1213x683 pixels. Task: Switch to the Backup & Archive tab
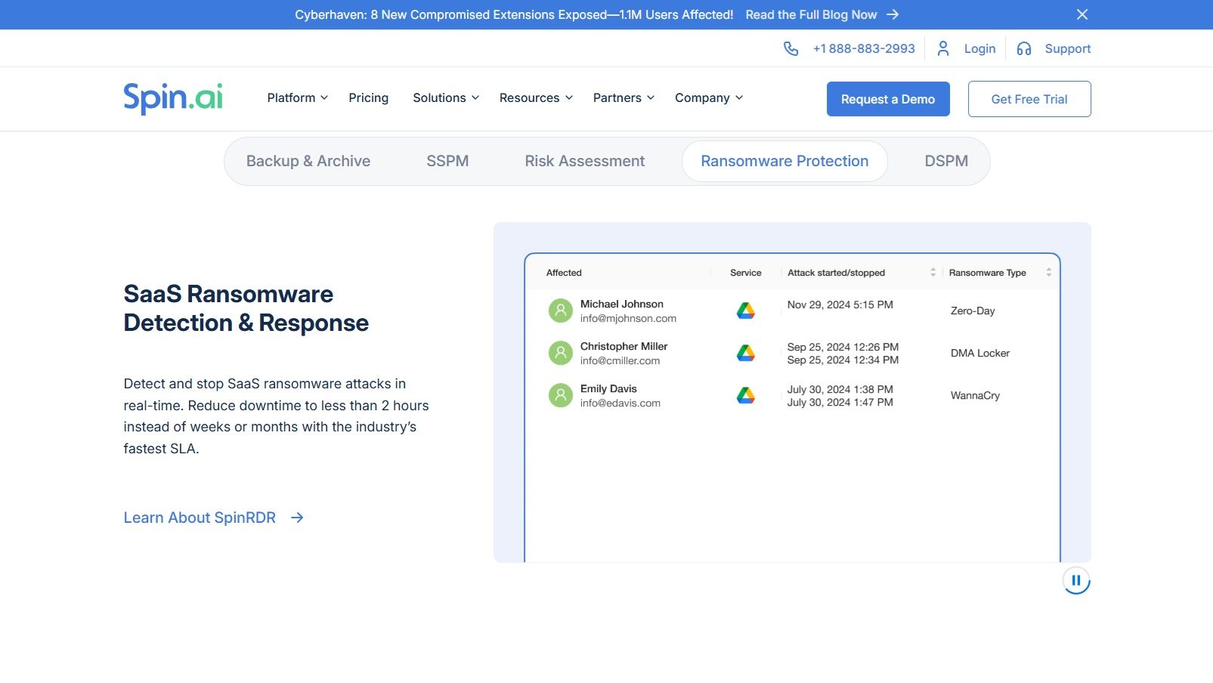(308, 161)
